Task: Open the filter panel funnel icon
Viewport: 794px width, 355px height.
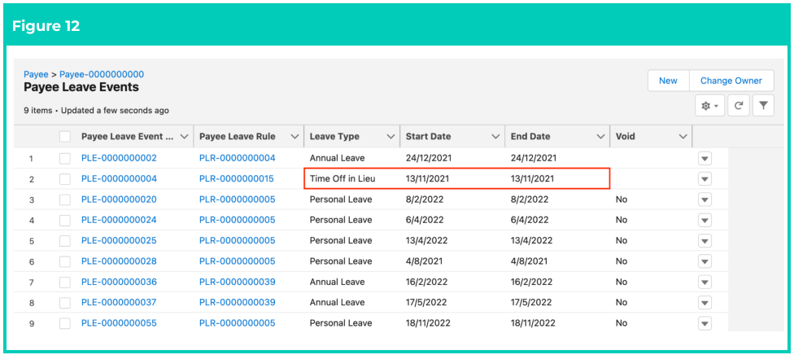Action: pyautogui.click(x=763, y=106)
